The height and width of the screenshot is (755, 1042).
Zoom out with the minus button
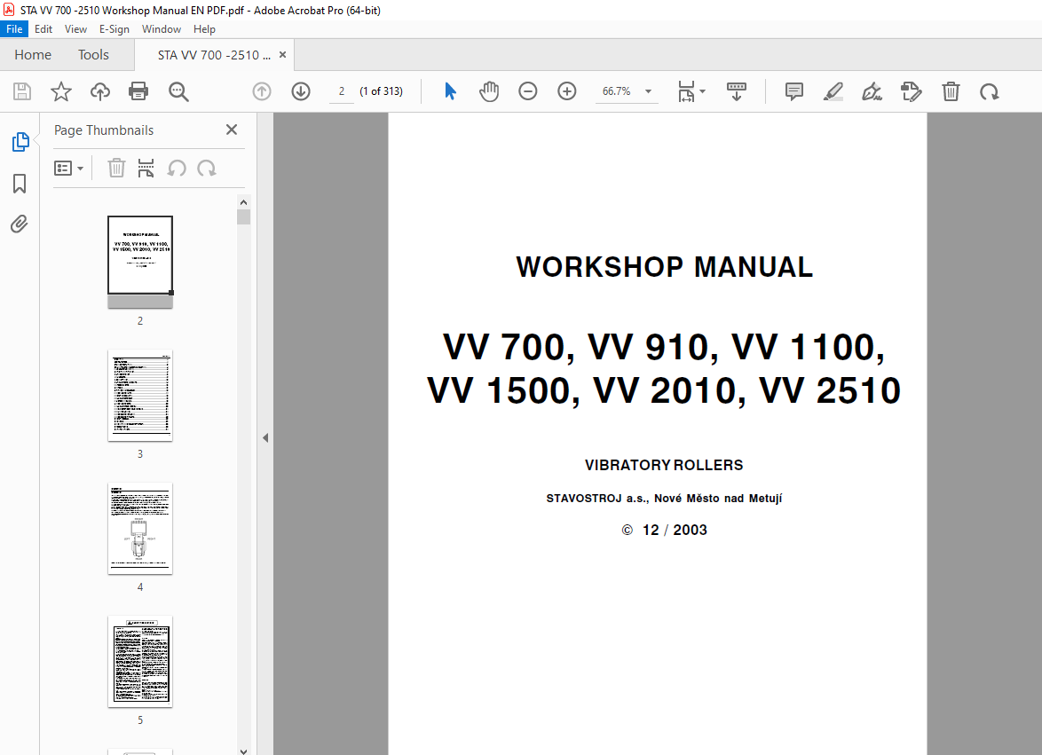[527, 91]
